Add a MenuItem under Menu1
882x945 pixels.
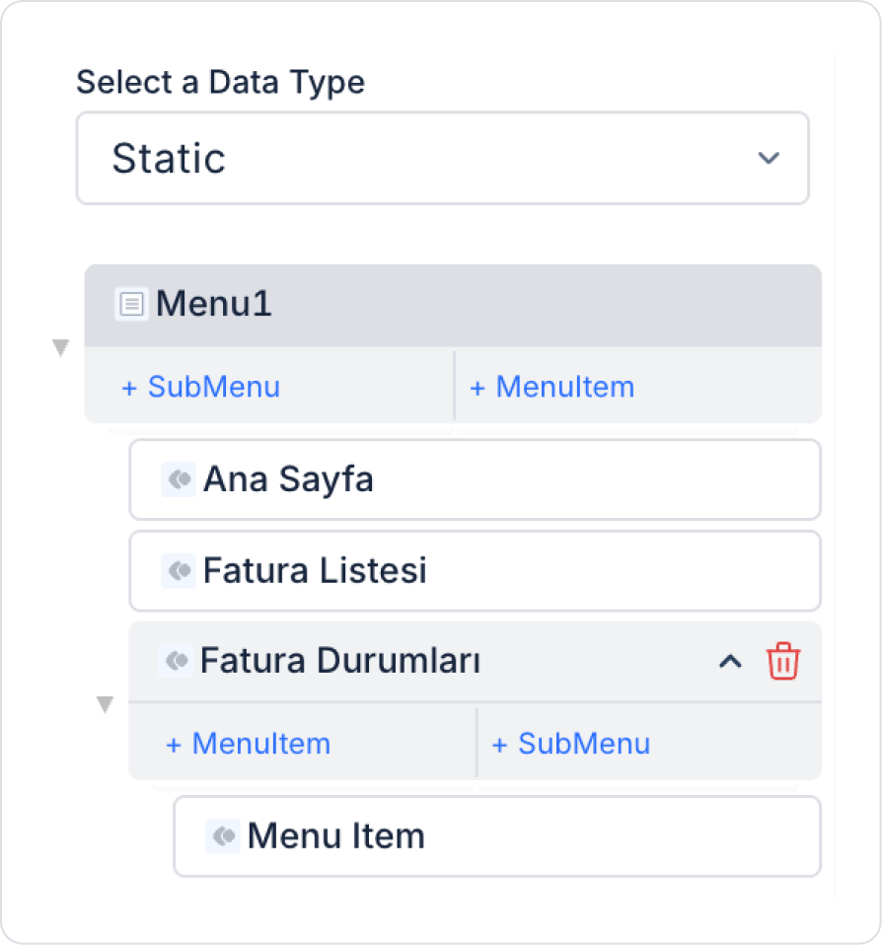(x=551, y=387)
